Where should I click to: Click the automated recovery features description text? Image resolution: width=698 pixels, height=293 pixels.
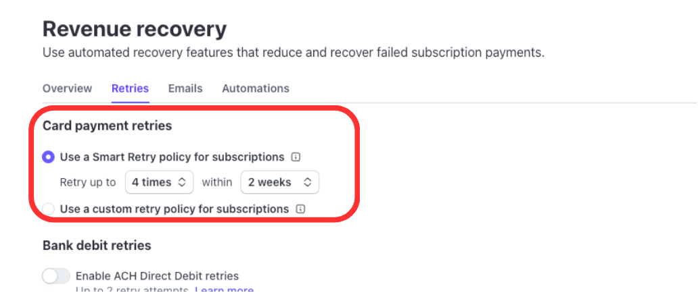coord(293,53)
